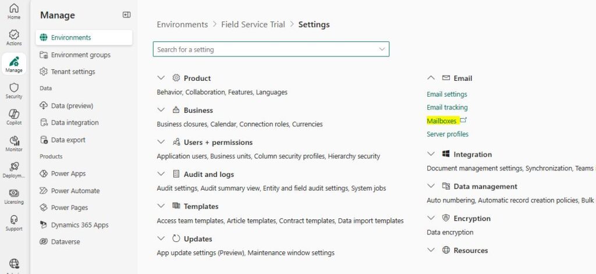Open the Security shield icon
Image resolution: width=596 pixels, height=274 pixels.
coord(14,88)
